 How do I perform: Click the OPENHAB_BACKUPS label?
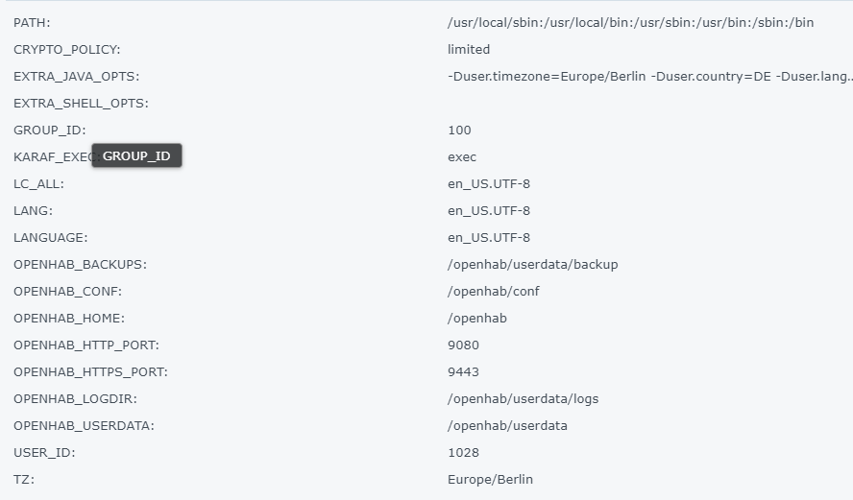coord(80,264)
